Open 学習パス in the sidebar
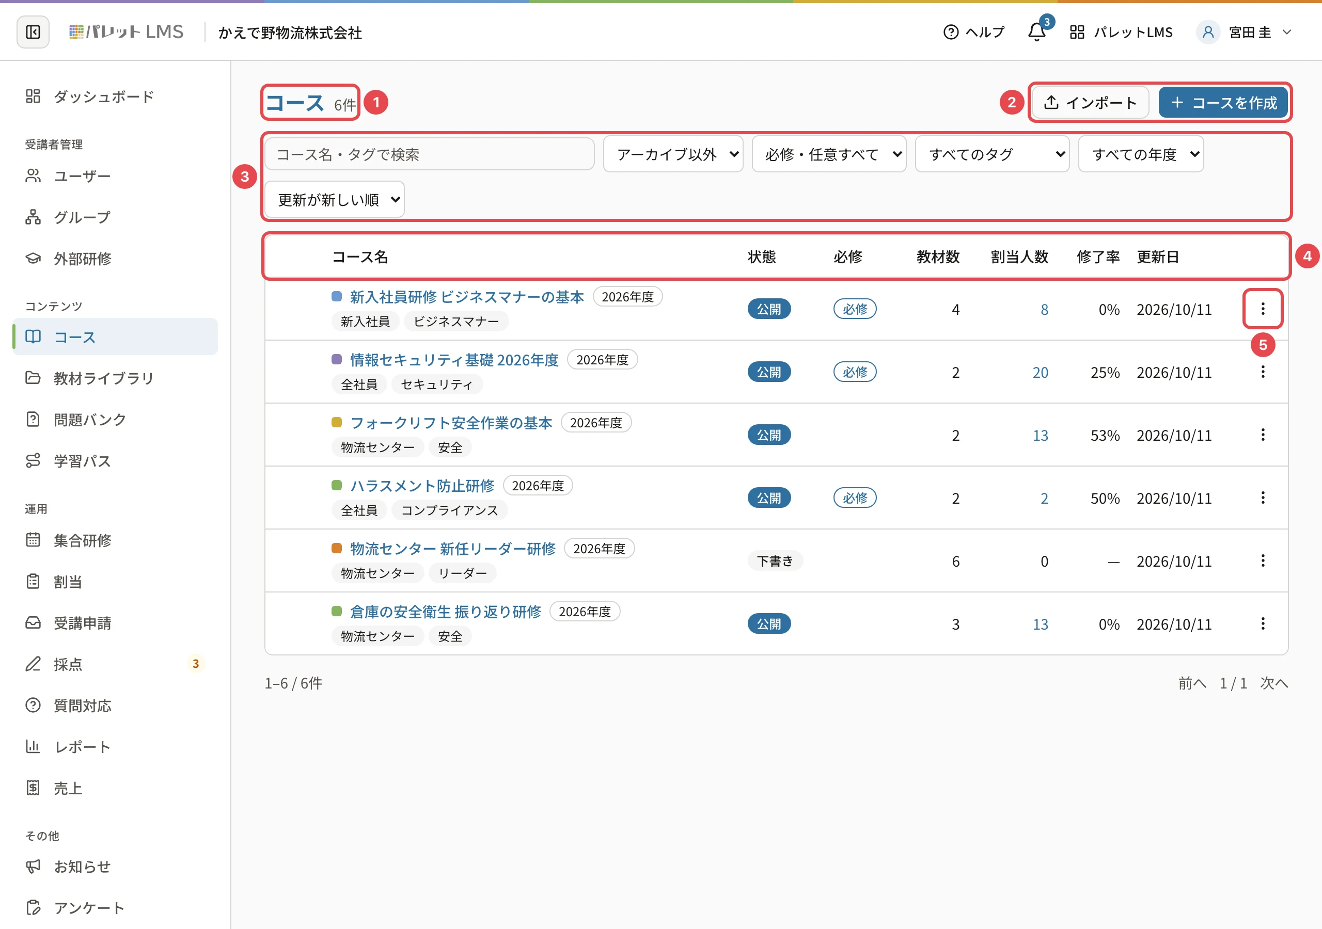Viewport: 1322px width, 929px height. (x=115, y=461)
